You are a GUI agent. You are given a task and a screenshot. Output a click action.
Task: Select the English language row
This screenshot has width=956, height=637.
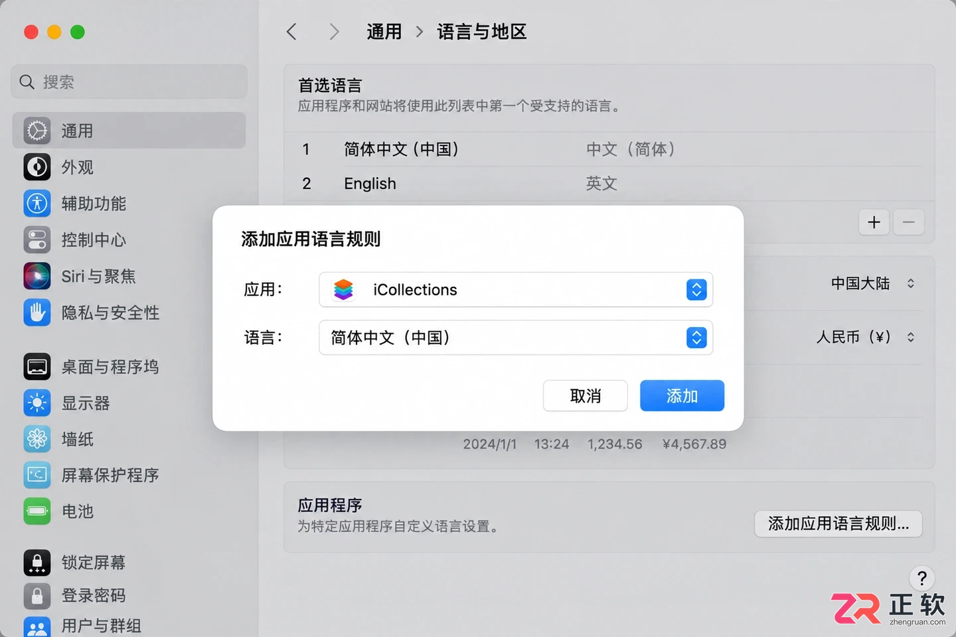click(609, 183)
